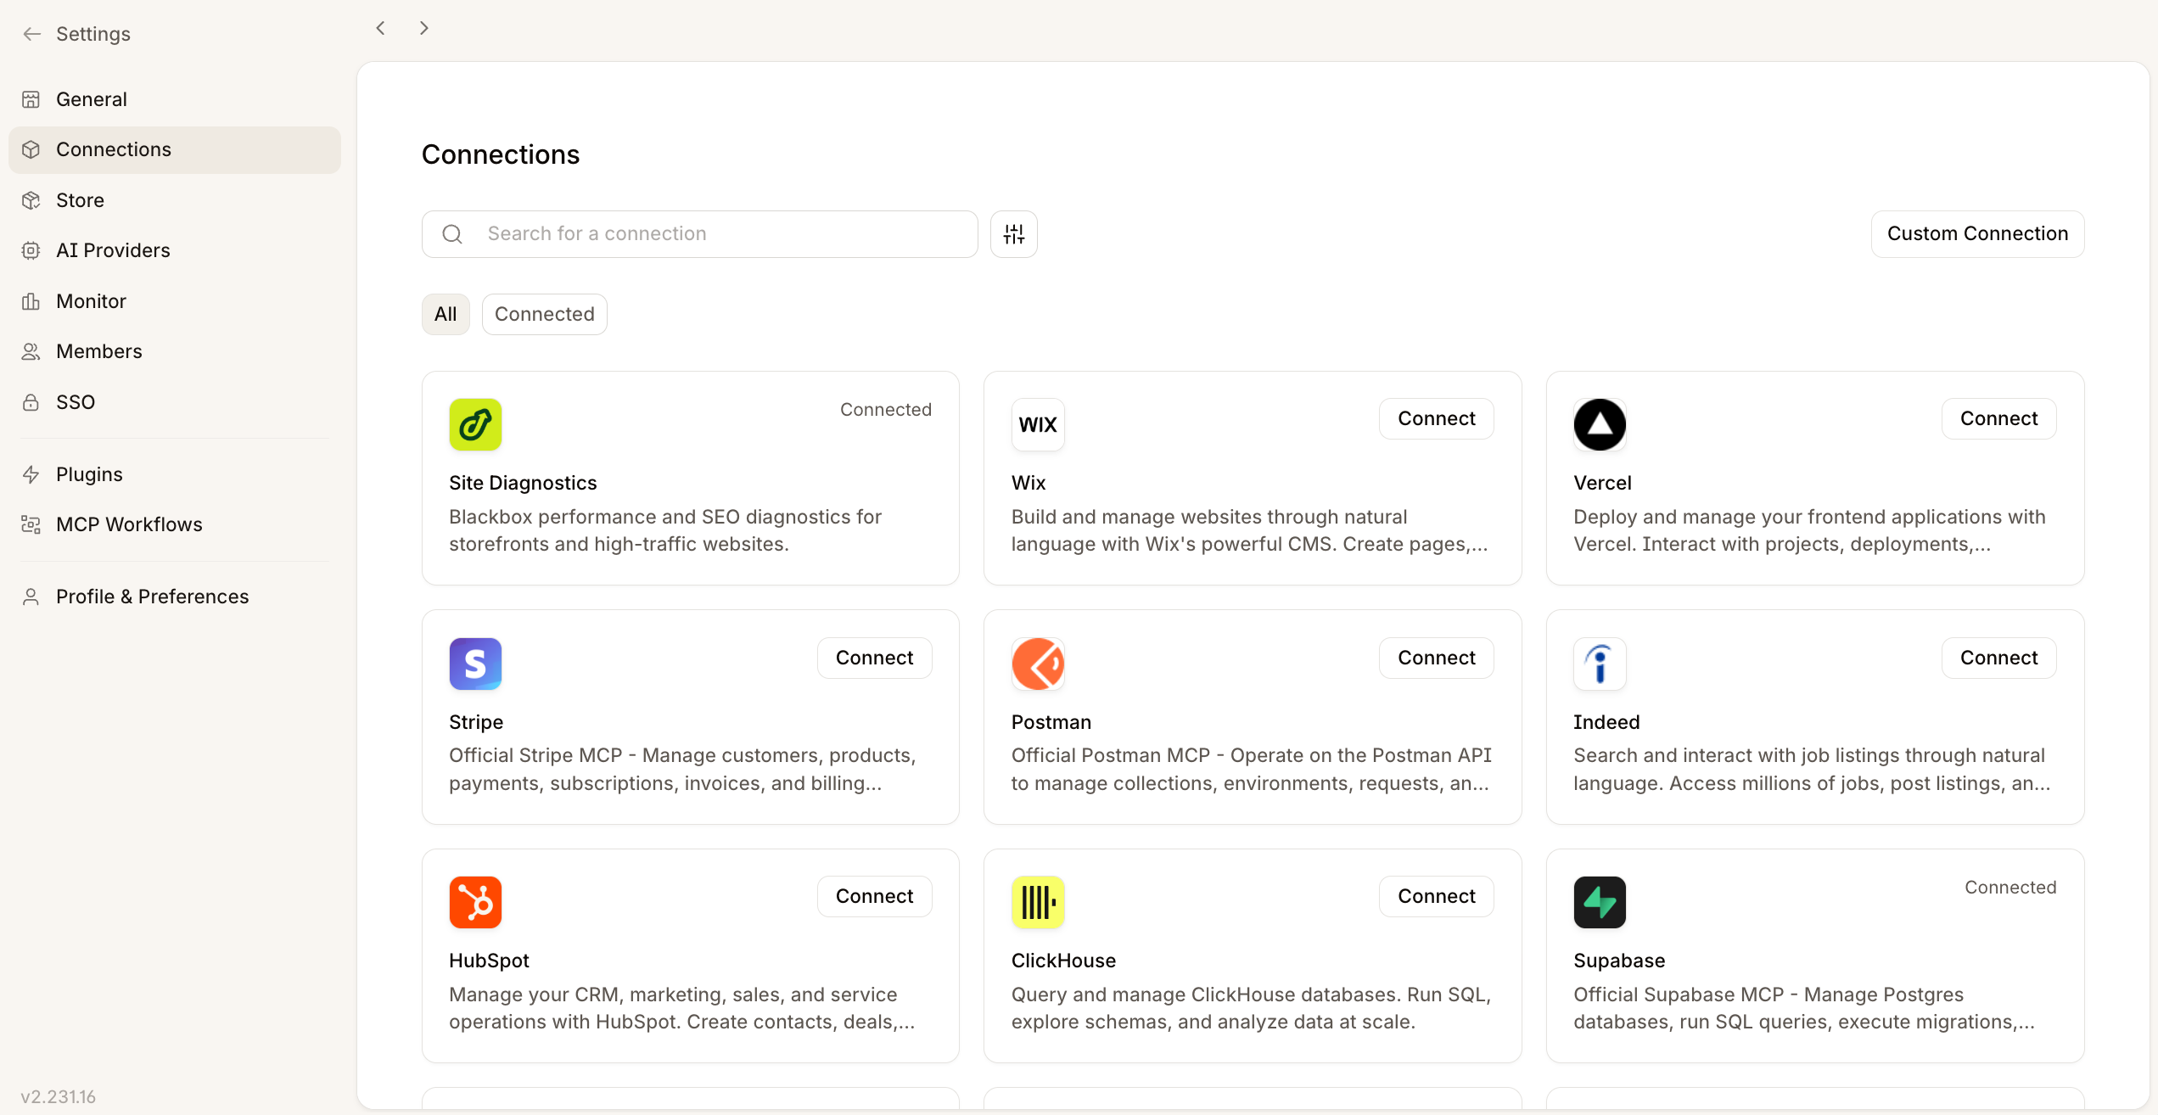Click the Monitor chart icon

point(31,301)
